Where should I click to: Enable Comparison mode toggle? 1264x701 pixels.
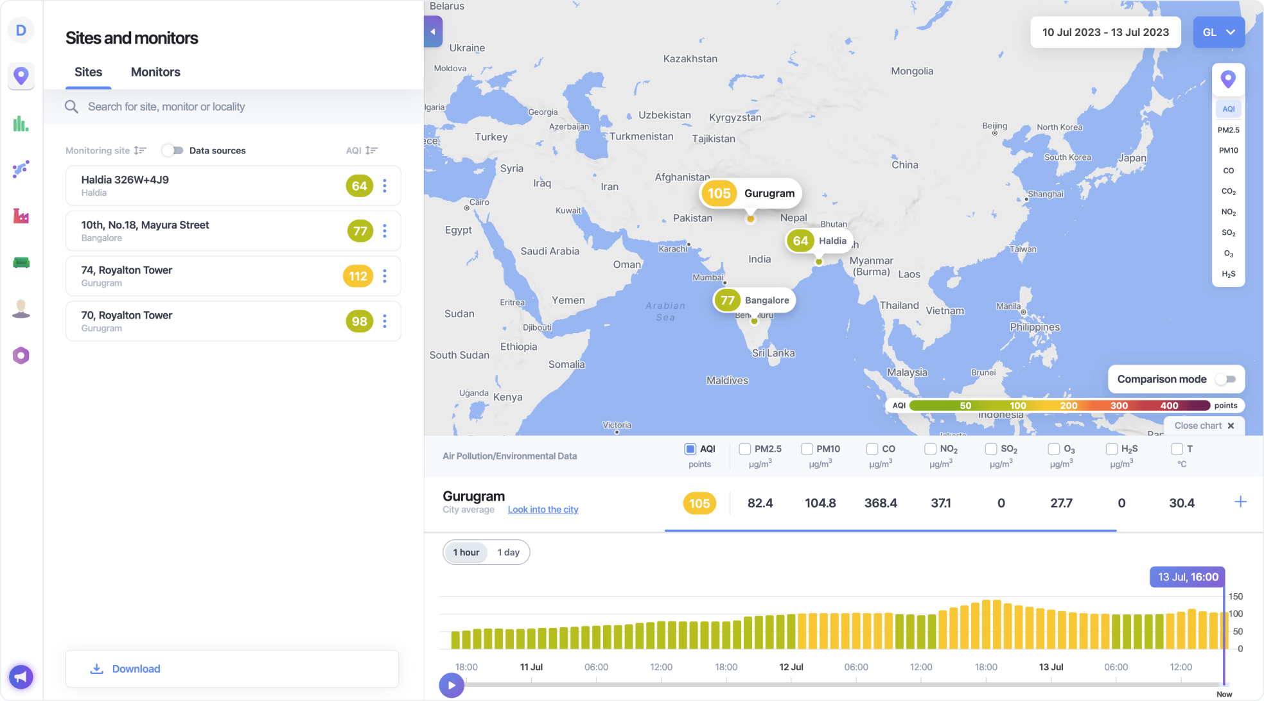(x=1225, y=379)
